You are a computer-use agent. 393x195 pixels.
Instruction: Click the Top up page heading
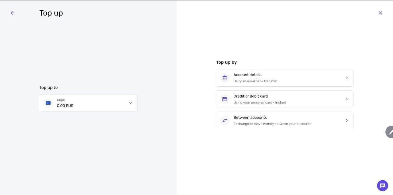pos(51,13)
